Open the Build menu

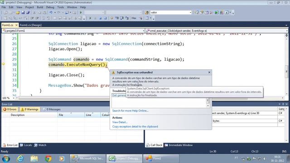[40, 7]
